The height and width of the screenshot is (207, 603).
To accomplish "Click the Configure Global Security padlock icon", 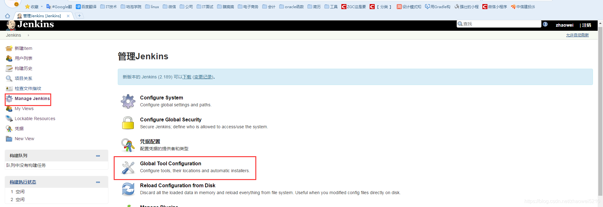I will [128, 123].
